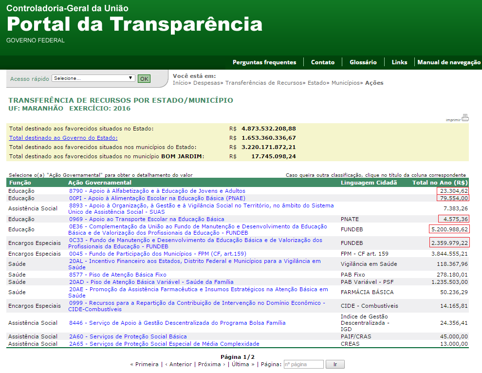Sort table by Total no Ano column

(x=440, y=183)
